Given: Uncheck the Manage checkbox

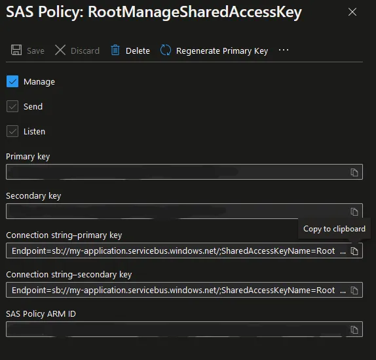Looking at the screenshot, I should click(x=12, y=81).
